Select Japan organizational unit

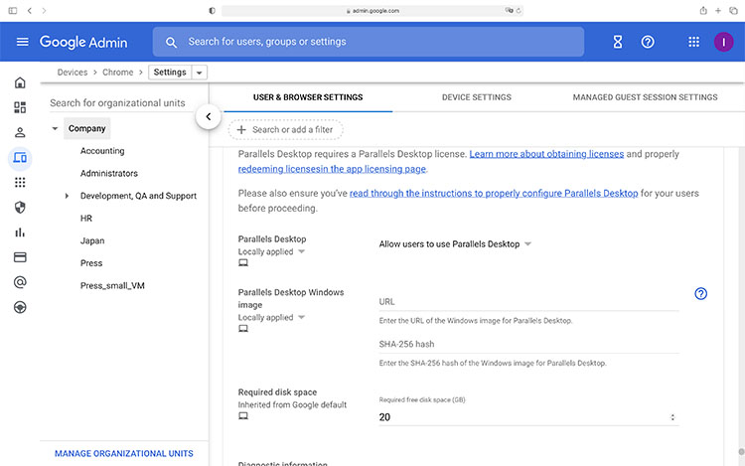(92, 240)
